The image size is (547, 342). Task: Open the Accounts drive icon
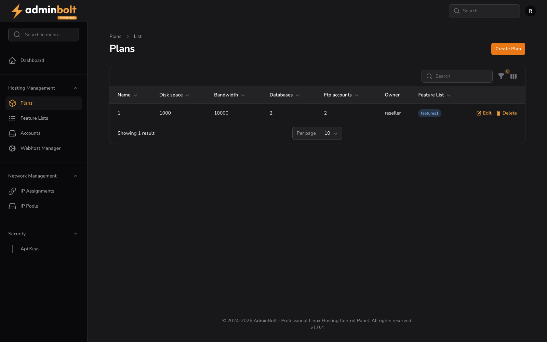point(12,133)
